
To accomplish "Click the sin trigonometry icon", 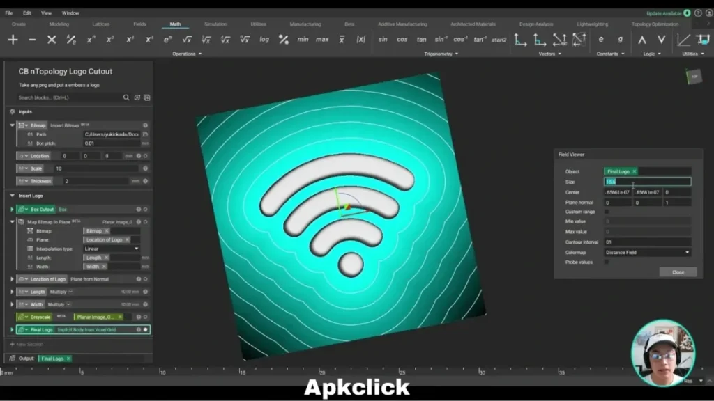I will click(x=383, y=40).
